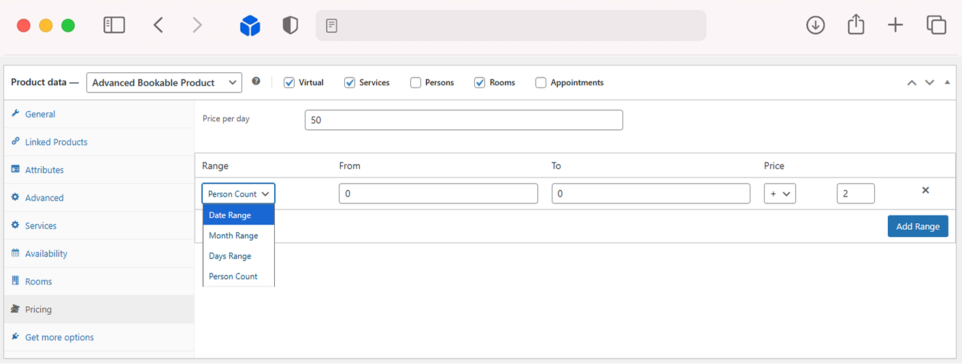The width and height of the screenshot is (962, 364).
Task: Remove the range row with X icon
Action: (x=925, y=191)
